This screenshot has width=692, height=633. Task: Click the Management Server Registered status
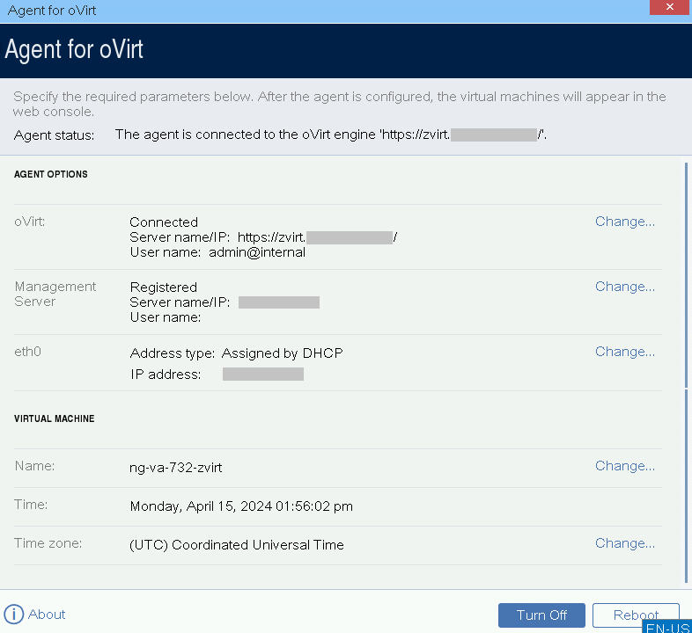click(x=163, y=287)
